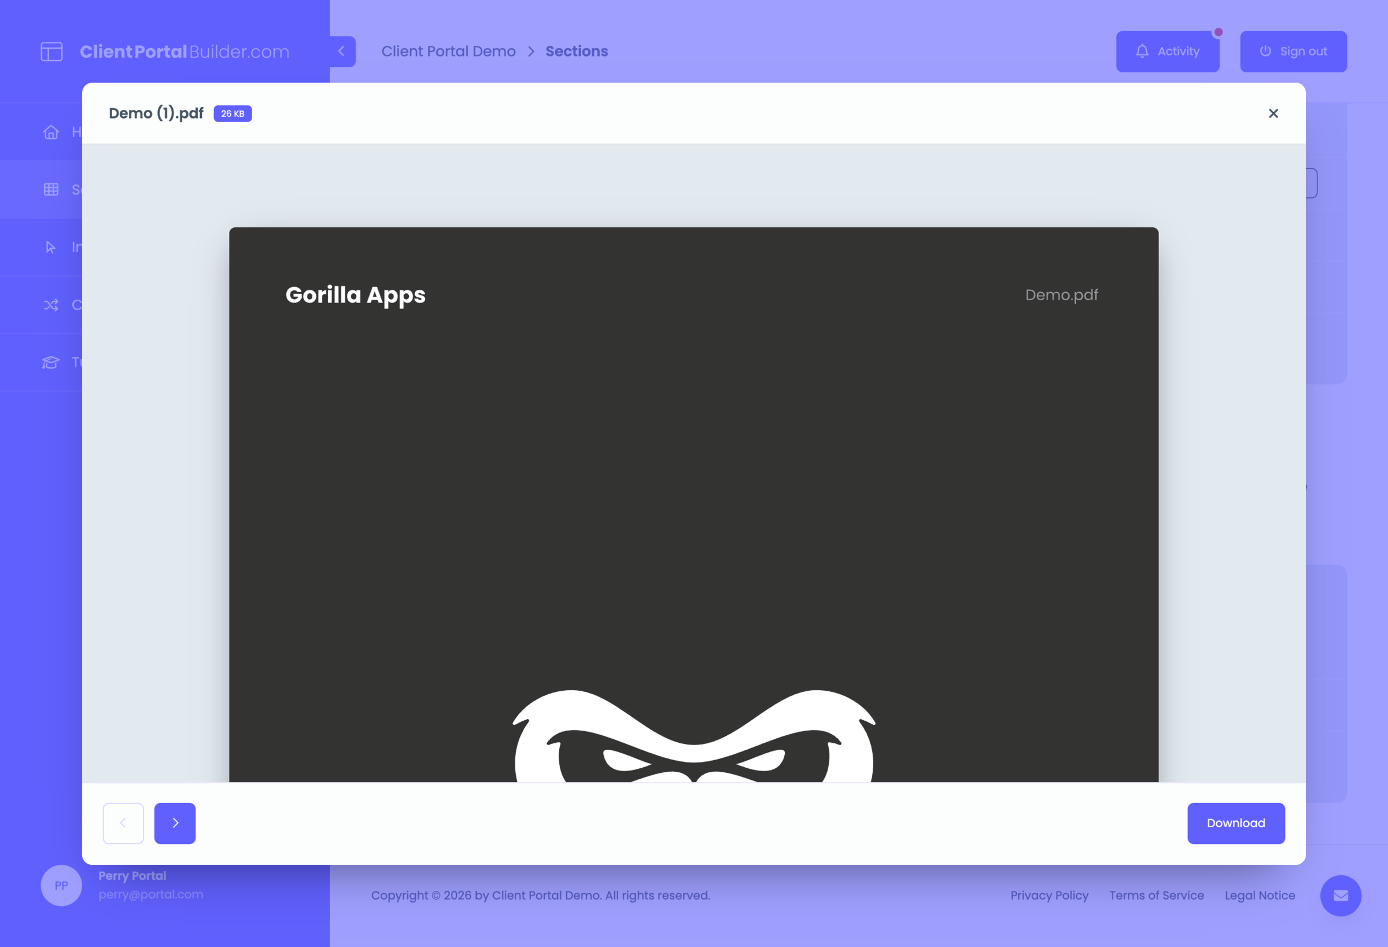Click the shuffle arrows sidebar icon

(51, 305)
